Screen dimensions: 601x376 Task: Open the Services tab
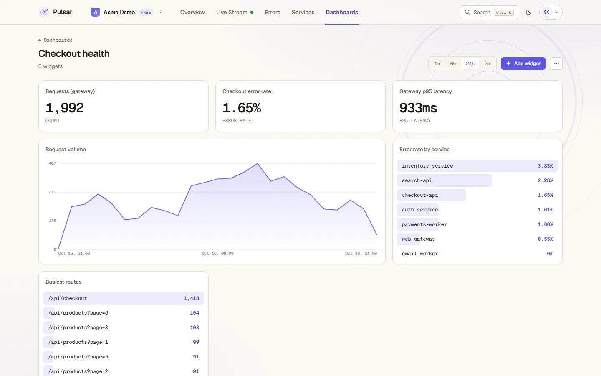tap(303, 12)
